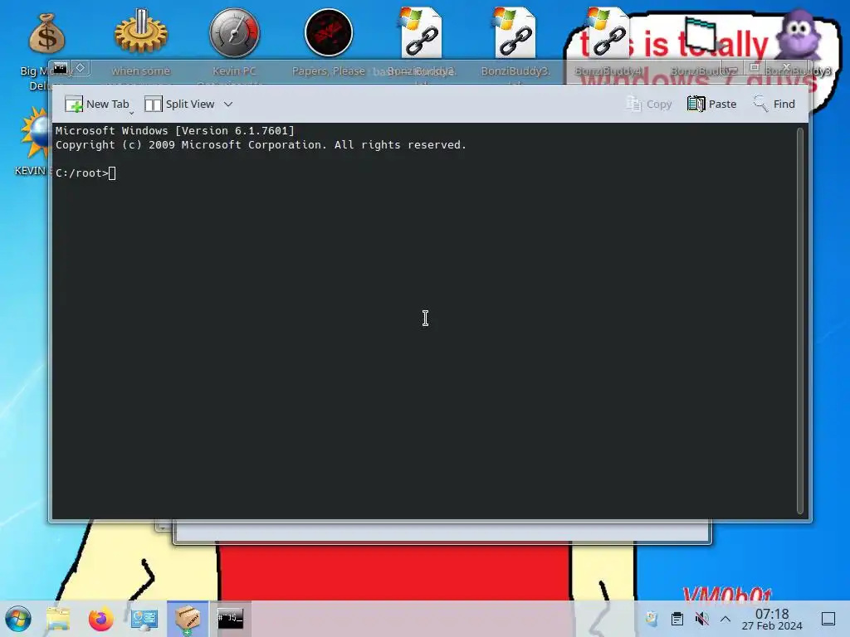
Task: Click the 'Microsoft Windows [Version 6.1.7601]' line
Action: click(x=174, y=130)
